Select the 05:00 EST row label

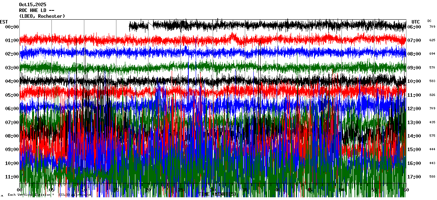coord(12,95)
